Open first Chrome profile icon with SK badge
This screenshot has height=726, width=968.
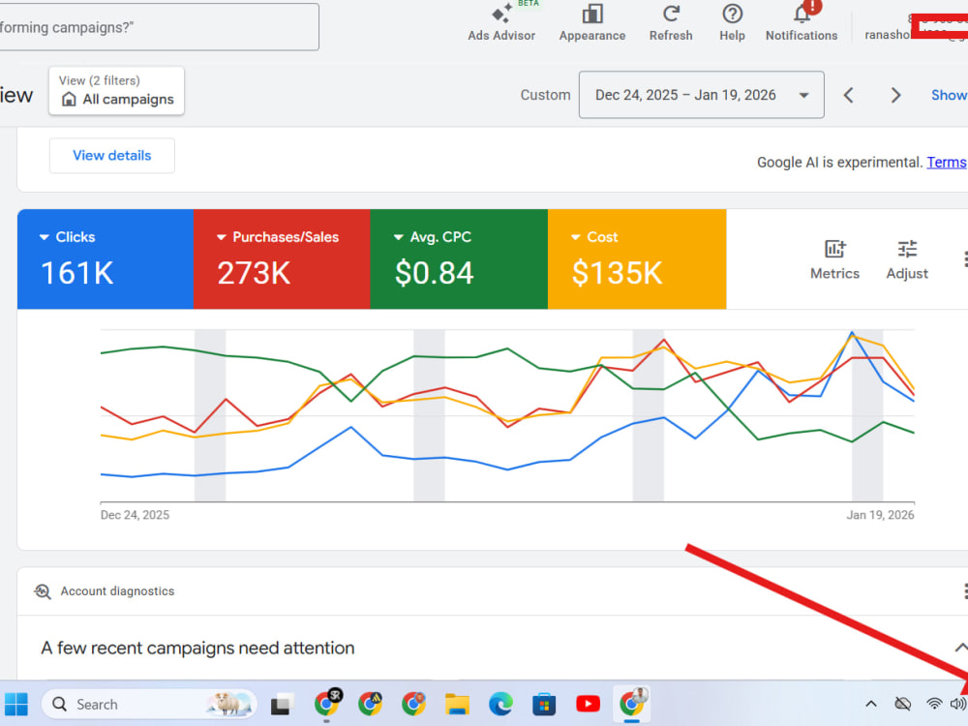327,704
